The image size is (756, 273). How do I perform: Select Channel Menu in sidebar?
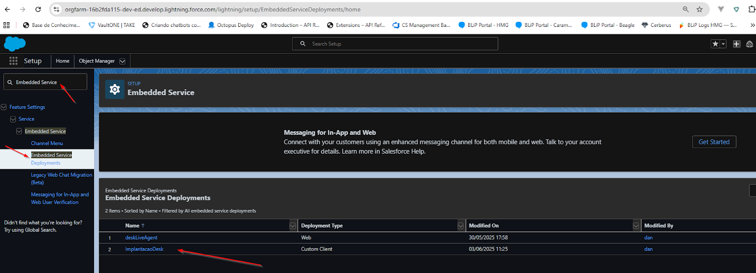[x=47, y=143]
